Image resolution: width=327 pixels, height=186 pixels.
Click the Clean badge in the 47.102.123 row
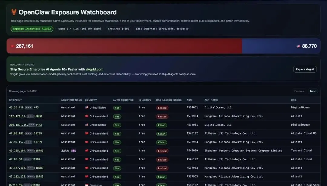162,177
